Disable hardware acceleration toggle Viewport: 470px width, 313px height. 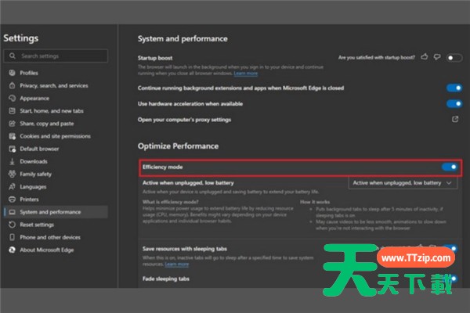tap(454, 103)
